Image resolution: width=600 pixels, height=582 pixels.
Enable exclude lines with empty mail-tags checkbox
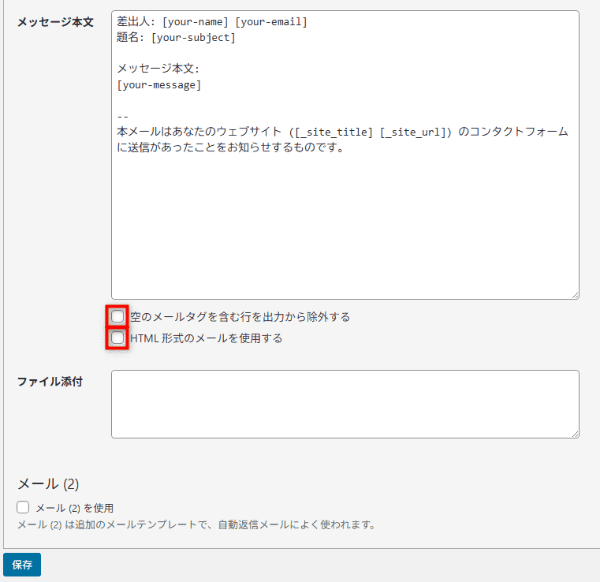[117, 317]
